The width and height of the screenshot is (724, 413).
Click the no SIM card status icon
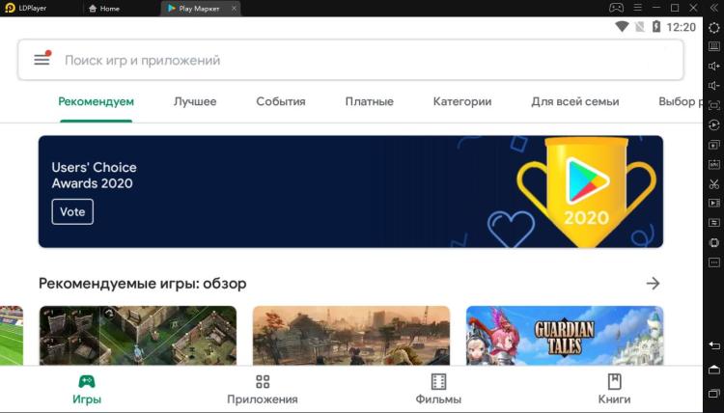(639, 27)
